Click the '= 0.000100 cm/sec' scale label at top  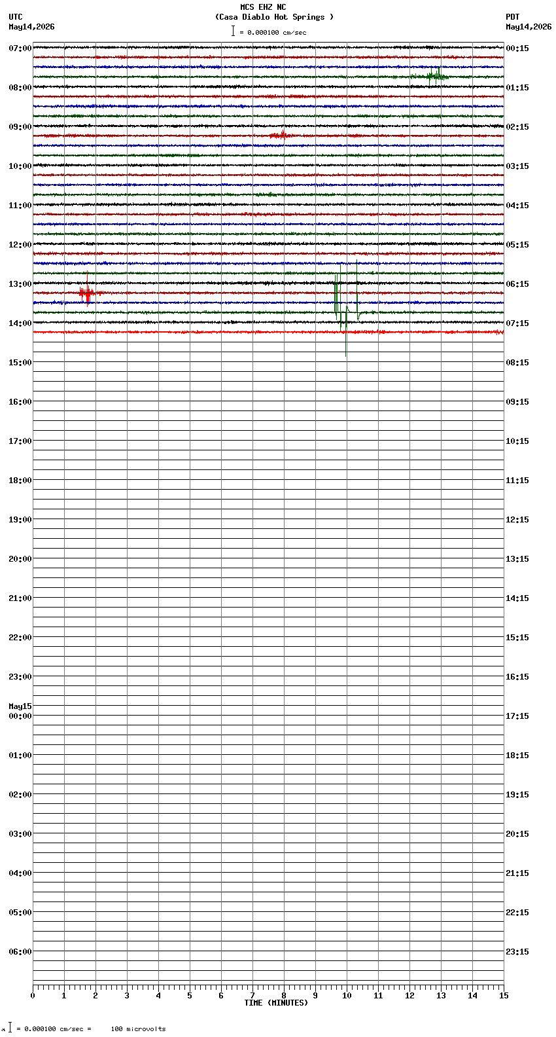click(273, 32)
